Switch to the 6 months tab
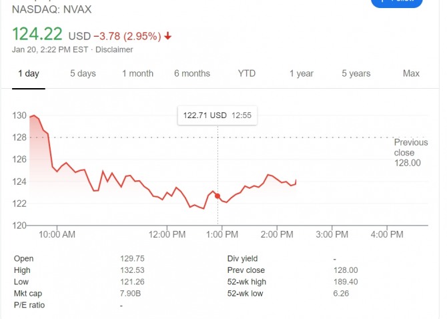 tap(192, 73)
